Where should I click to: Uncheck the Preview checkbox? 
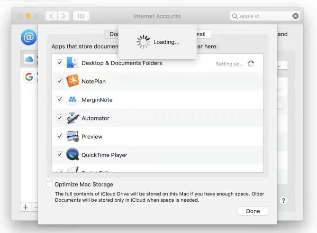click(60, 136)
